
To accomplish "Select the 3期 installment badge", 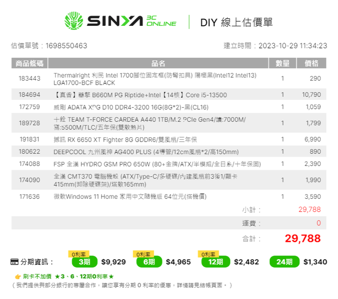I will pyautogui.click(x=84, y=262).
